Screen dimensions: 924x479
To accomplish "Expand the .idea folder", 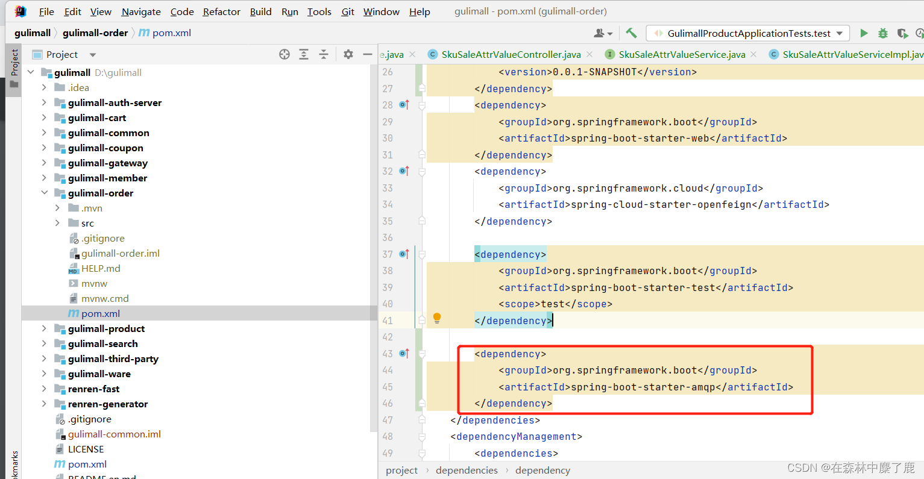I will (x=44, y=87).
